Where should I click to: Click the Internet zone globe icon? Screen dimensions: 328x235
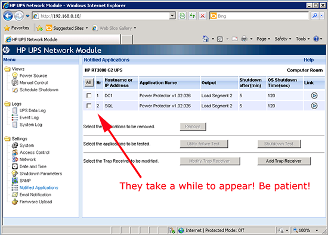point(181,230)
